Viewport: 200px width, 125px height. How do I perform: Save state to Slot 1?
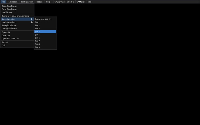[x=45, y=22]
